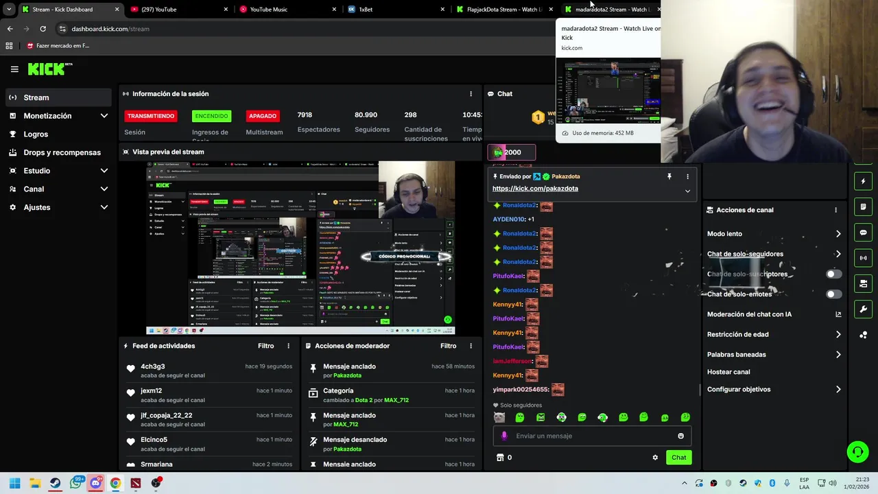Click the green Chat send button

[678, 458]
